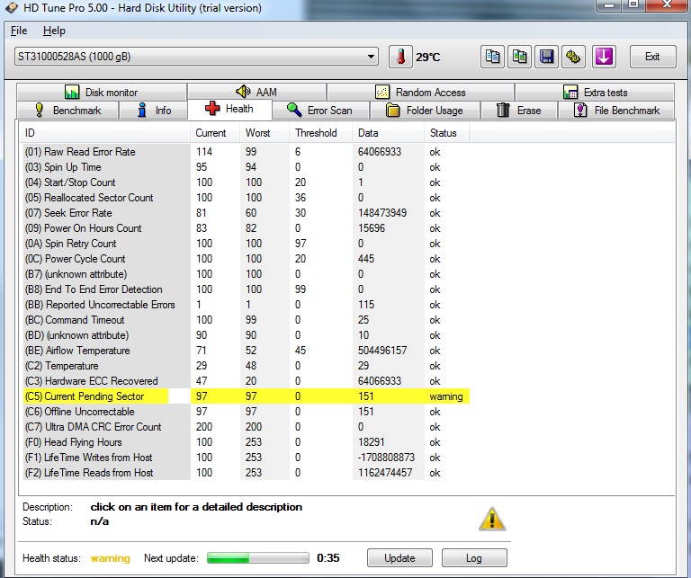
Task: Select the (0A) Spin Retry Count row
Action: pyautogui.click(x=245, y=244)
